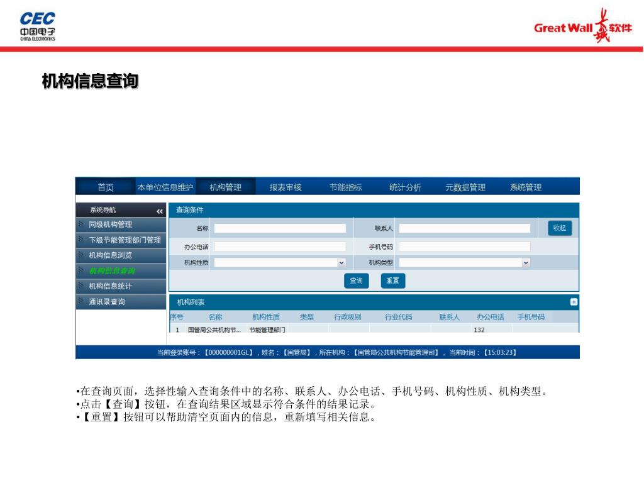Select the 机构管理 tab
The width and height of the screenshot is (644, 483).
(x=226, y=187)
